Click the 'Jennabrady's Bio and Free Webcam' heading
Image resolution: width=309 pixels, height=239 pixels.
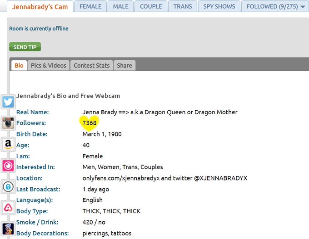[x=68, y=96]
